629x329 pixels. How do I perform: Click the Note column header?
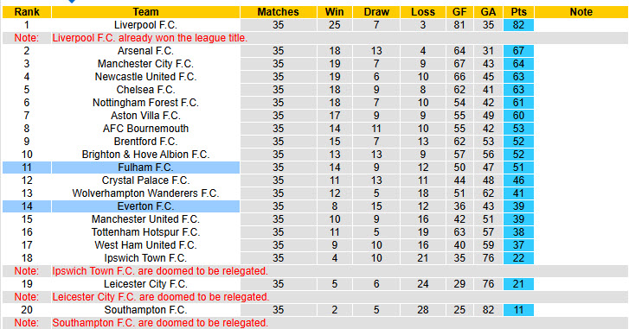pos(581,12)
